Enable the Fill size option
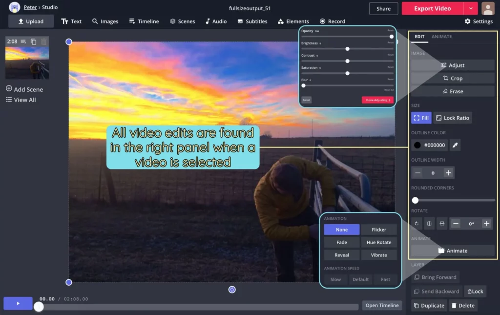Image resolution: width=500 pixels, height=315 pixels. 421,118
